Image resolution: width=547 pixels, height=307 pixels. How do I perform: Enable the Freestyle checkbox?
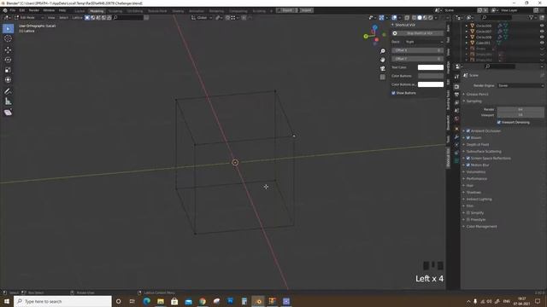coord(468,220)
